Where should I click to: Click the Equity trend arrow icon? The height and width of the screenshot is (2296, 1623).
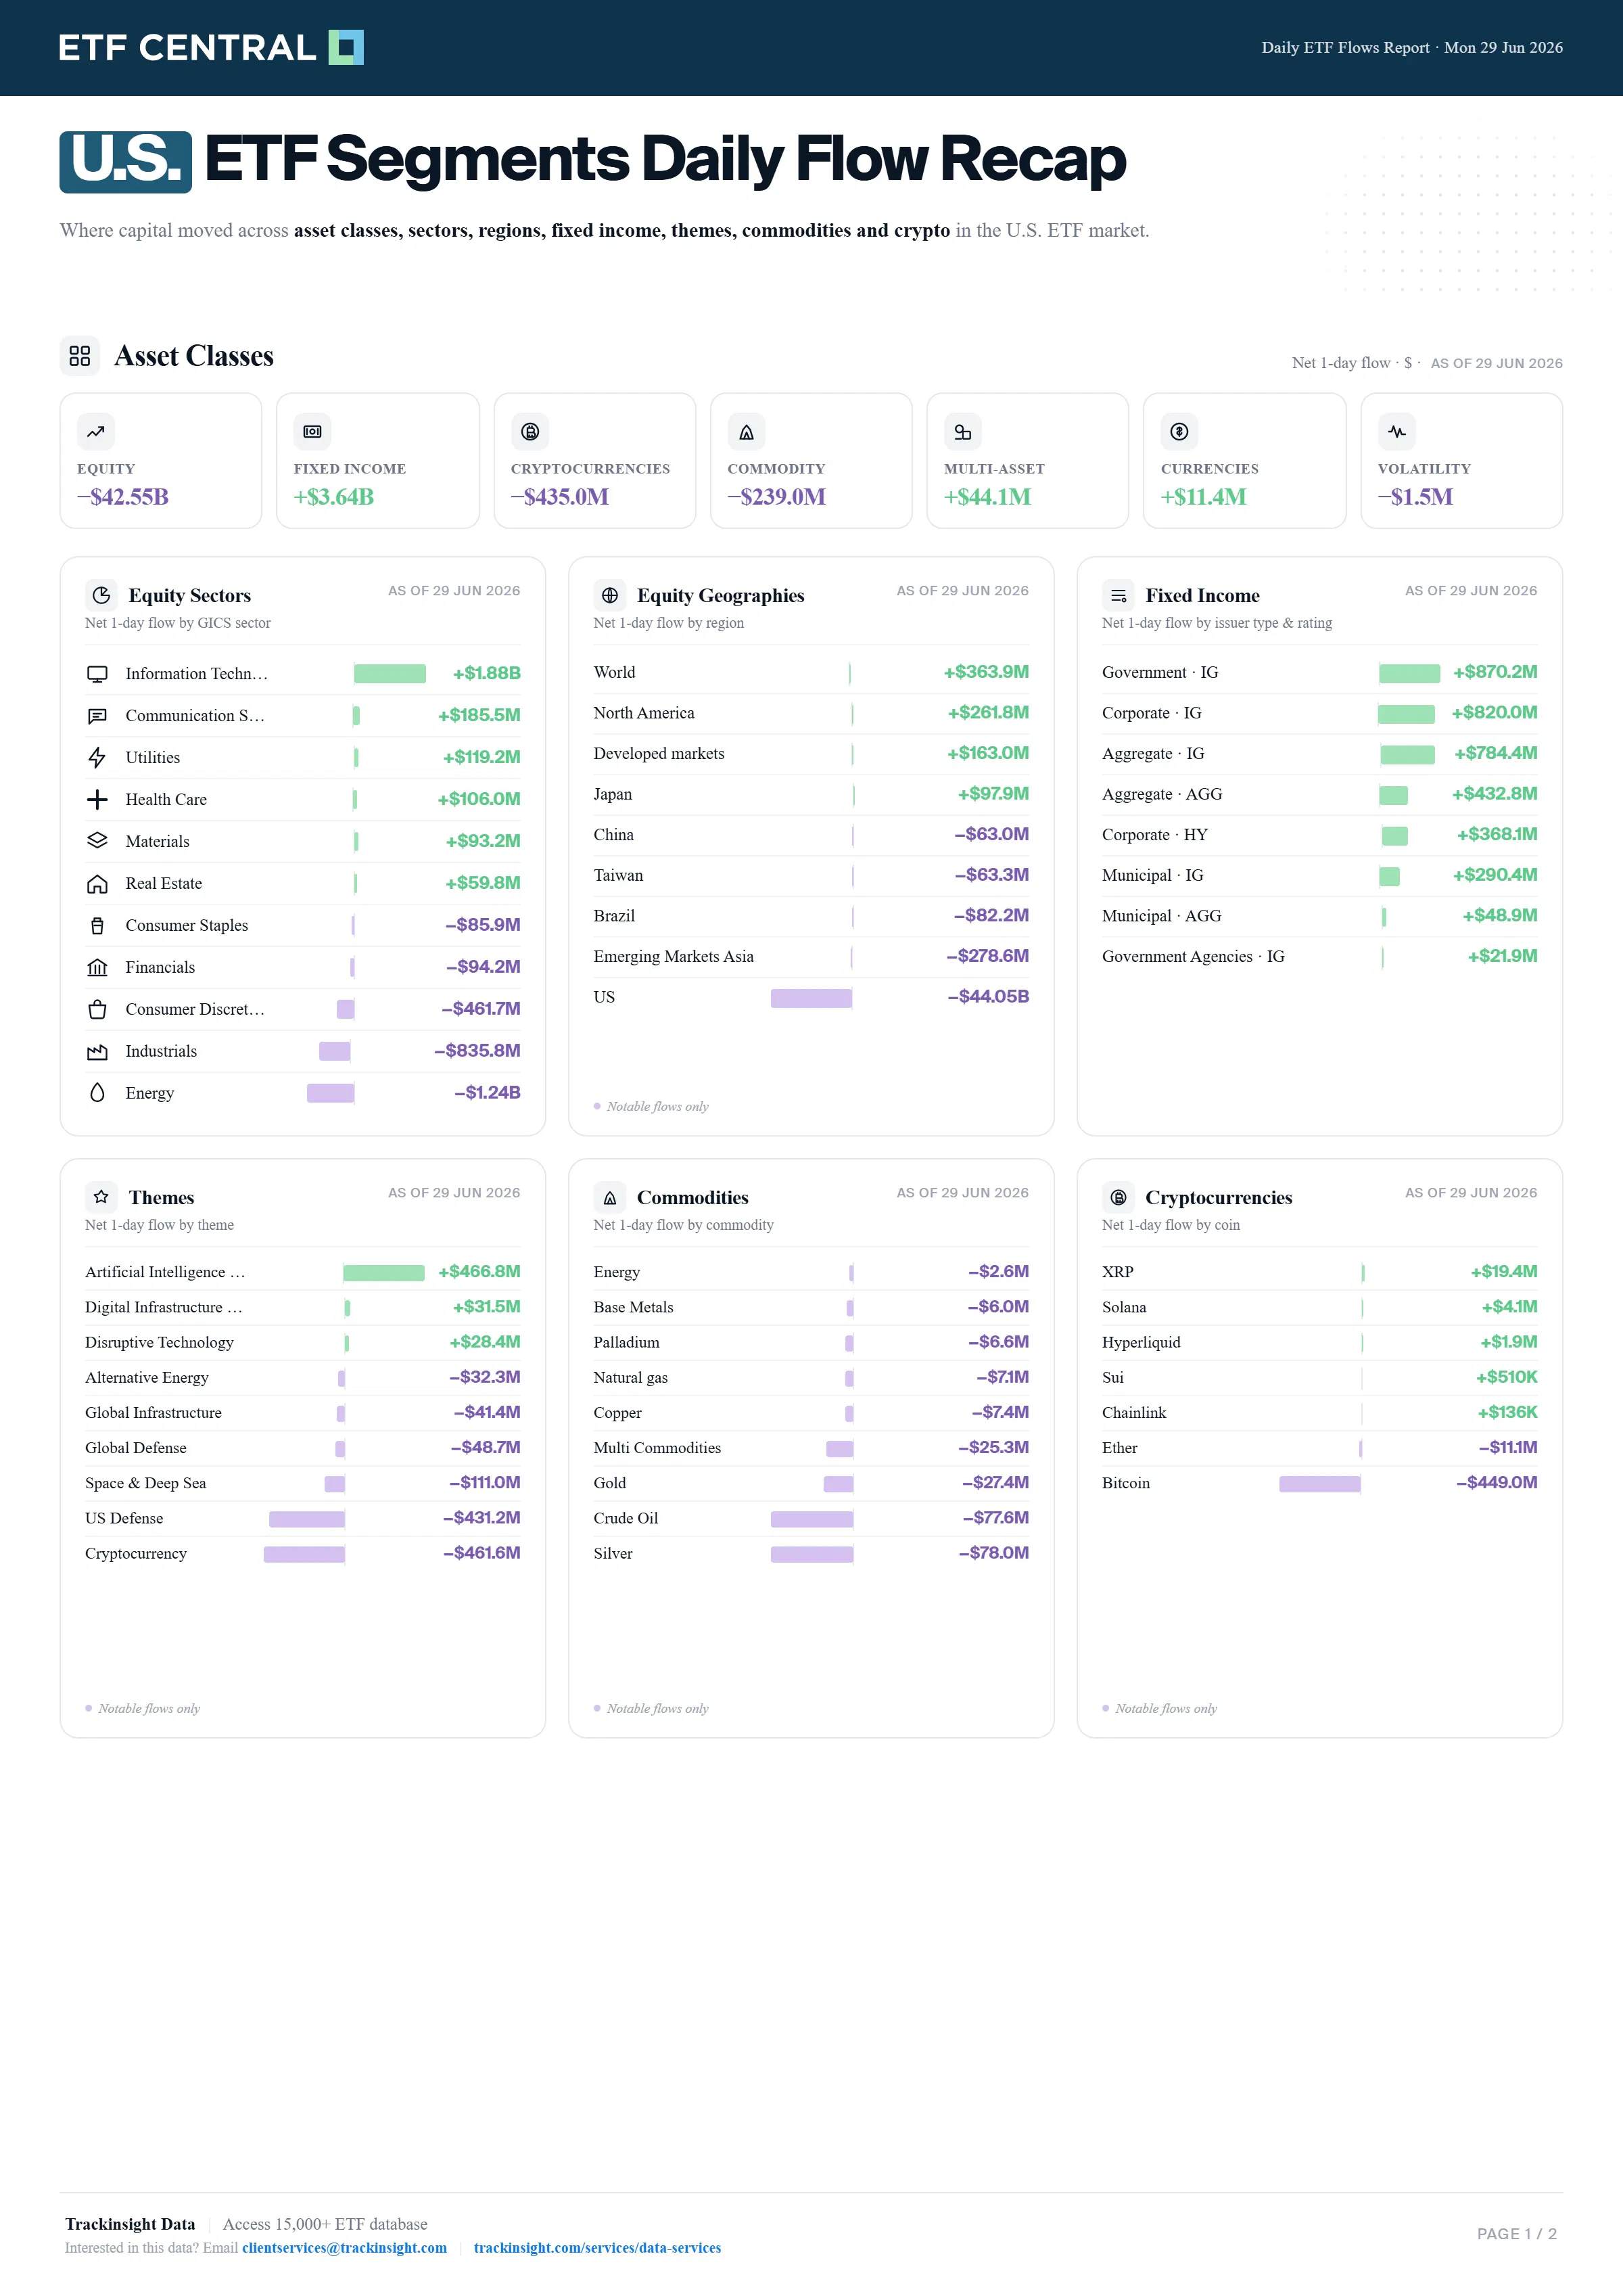[x=96, y=432]
